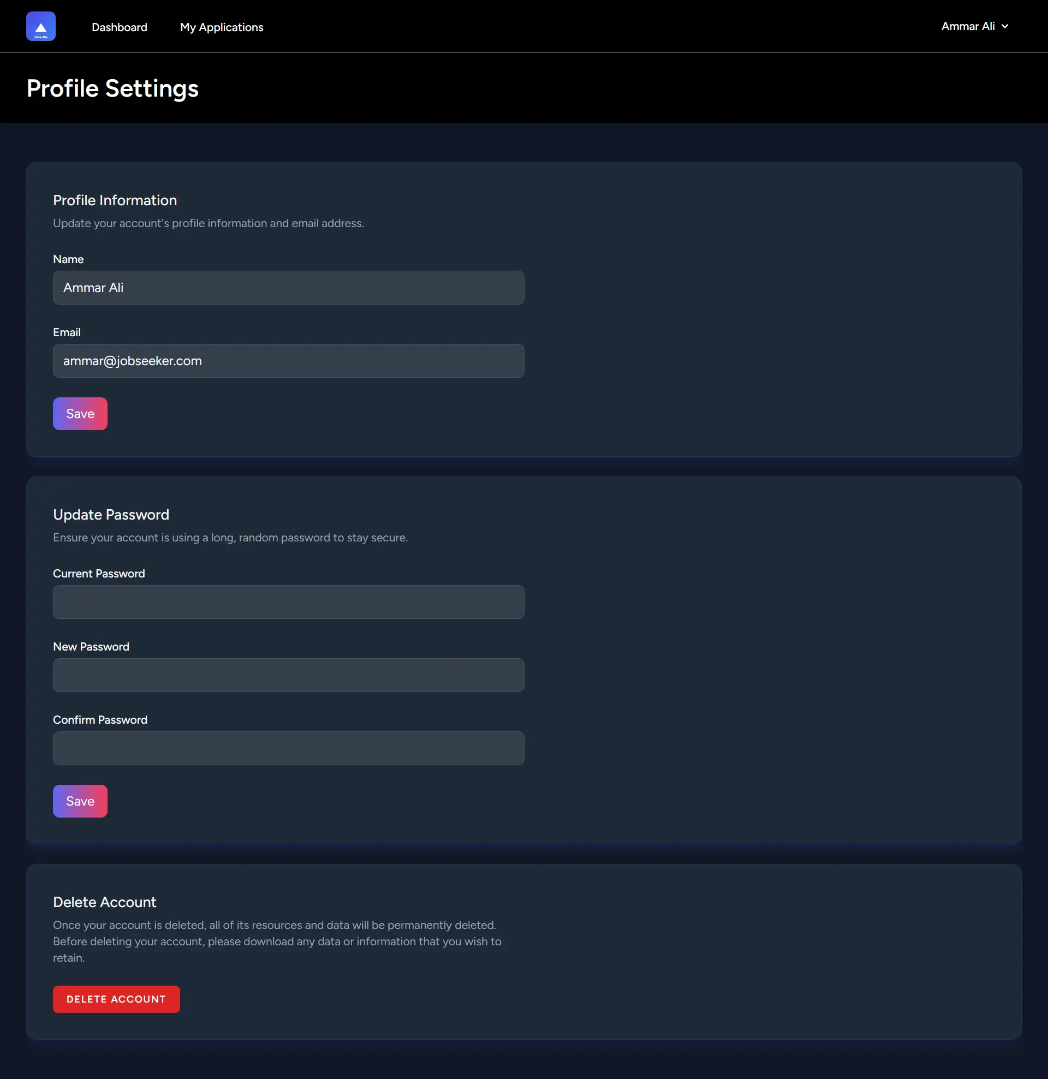
Task: Click the Confirm Password label
Action: (100, 720)
